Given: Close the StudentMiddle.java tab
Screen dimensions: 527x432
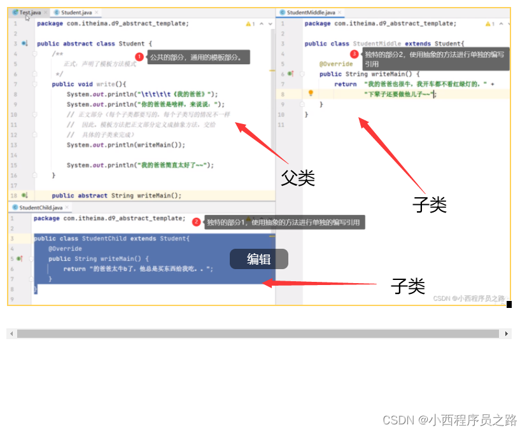Looking at the screenshot, I should (341, 11).
